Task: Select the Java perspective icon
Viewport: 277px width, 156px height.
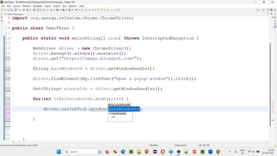Action: [271, 10]
